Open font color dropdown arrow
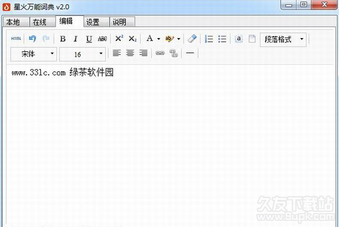339x227 pixels. tap(159, 39)
